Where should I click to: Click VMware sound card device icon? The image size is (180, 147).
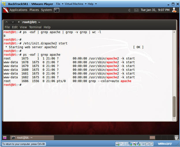pos(138,144)
